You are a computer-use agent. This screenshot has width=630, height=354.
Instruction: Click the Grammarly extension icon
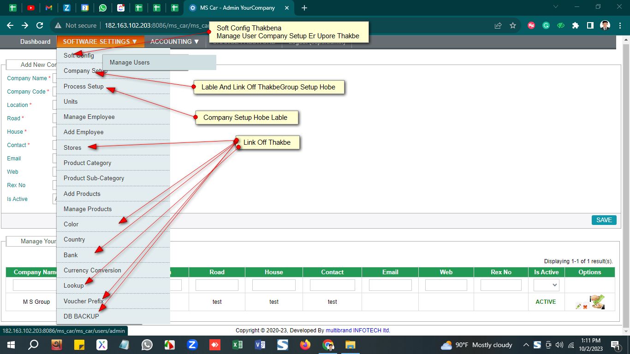point(546,26)
